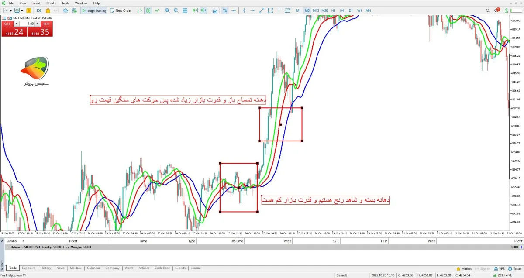Switch to M30 timeframe
The width and height of the screenshot is (524, 278).
point(325,10)
